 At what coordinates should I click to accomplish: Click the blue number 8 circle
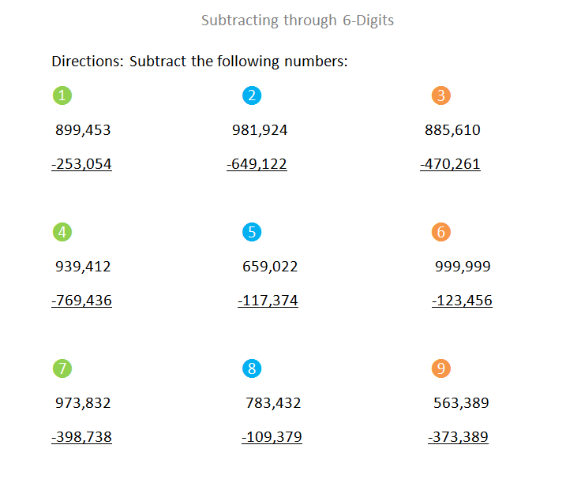pos(252,368)
